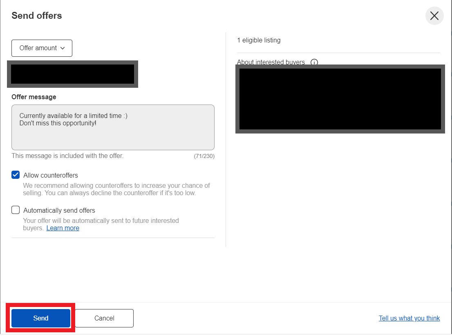The height and width of the screenshot is (336, 452).
Task: Click 'This message is included with the offer.' note
Action: click(x=67, y=156)
